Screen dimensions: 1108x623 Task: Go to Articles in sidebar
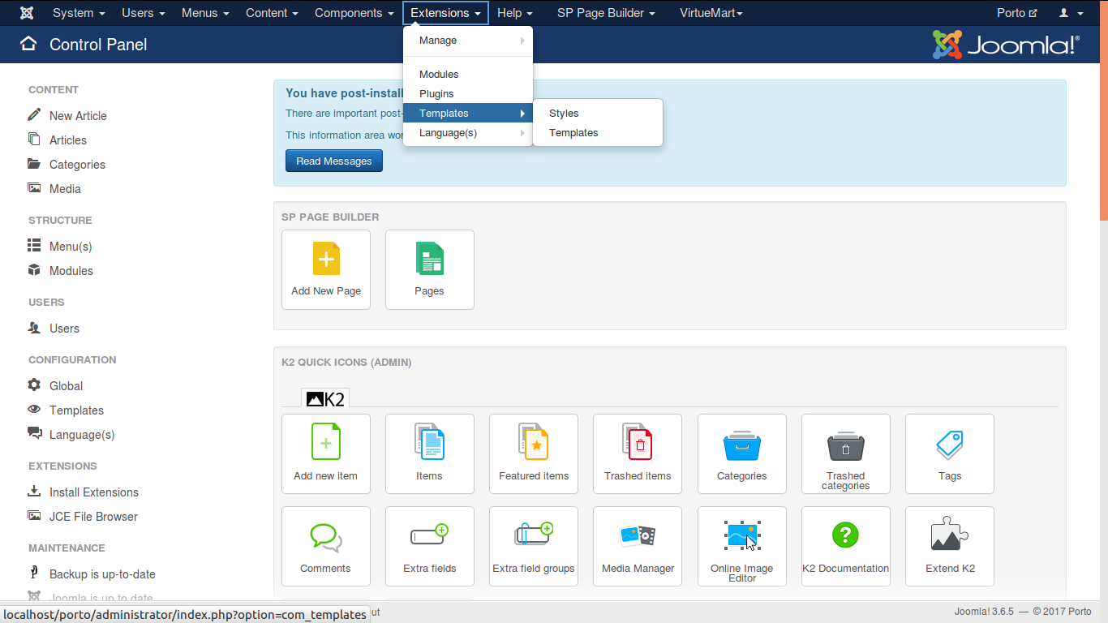tap(68, 140)
